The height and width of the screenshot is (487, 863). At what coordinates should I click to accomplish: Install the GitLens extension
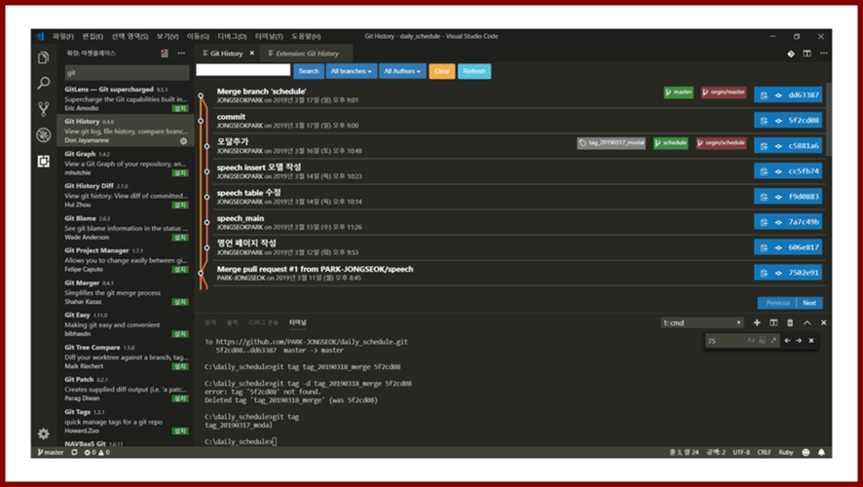point(180,109)
